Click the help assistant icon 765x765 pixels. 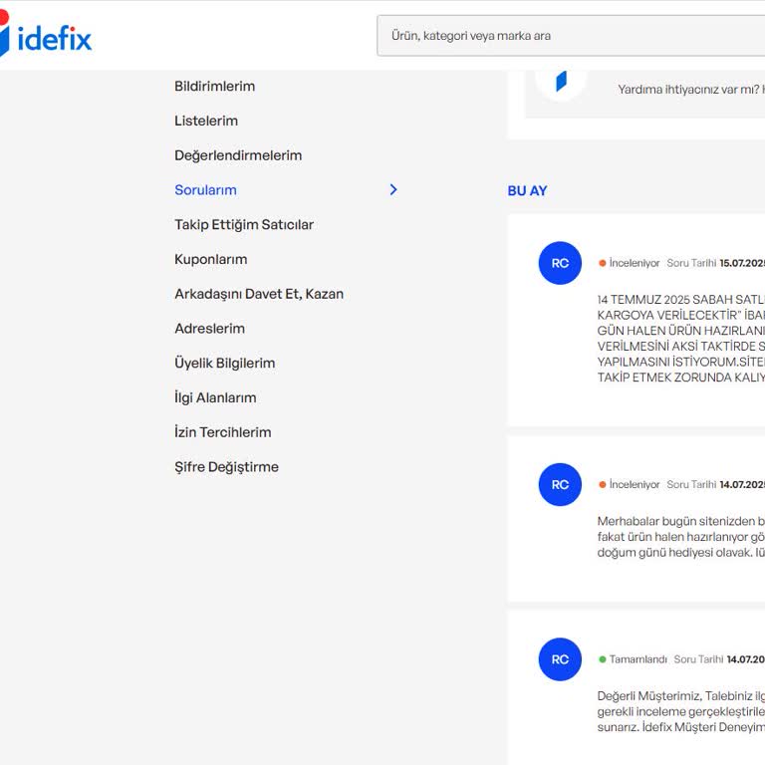tap(561, 82)
